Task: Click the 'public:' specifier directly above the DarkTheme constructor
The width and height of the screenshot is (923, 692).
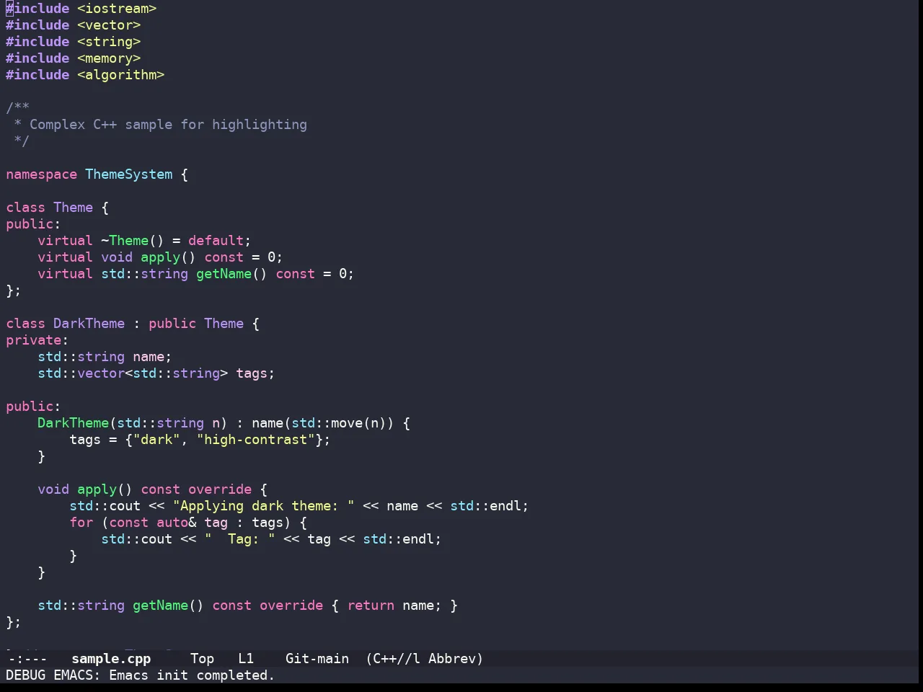Action: click(33, 407)
